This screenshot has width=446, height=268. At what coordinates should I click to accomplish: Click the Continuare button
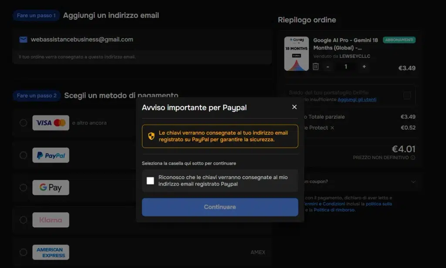coord(220,207)
